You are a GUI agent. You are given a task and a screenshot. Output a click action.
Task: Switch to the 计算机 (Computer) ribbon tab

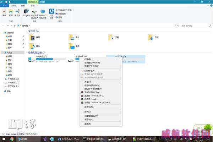click(14, 6)
